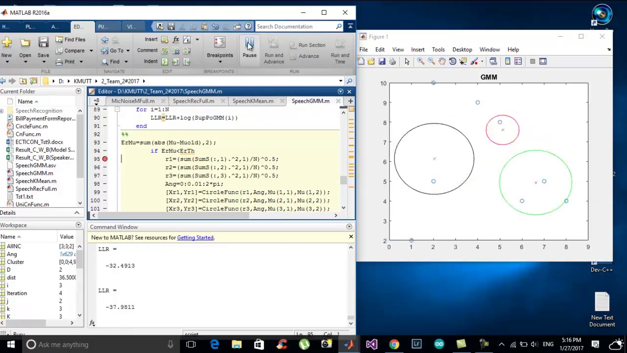Image resolution: width=627 pixels, height=353 pixels.
Task: Select the Brush data tool in Figure 1
Action: (x=475, y=61)
